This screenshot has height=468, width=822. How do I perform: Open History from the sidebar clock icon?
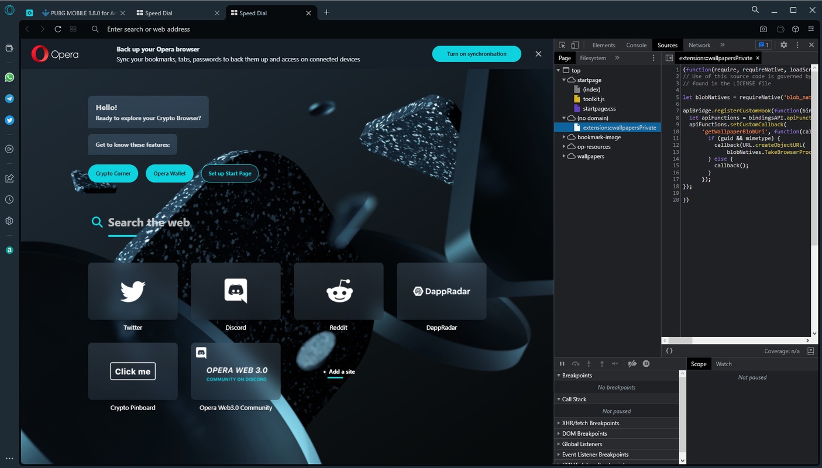pos(9,199)
